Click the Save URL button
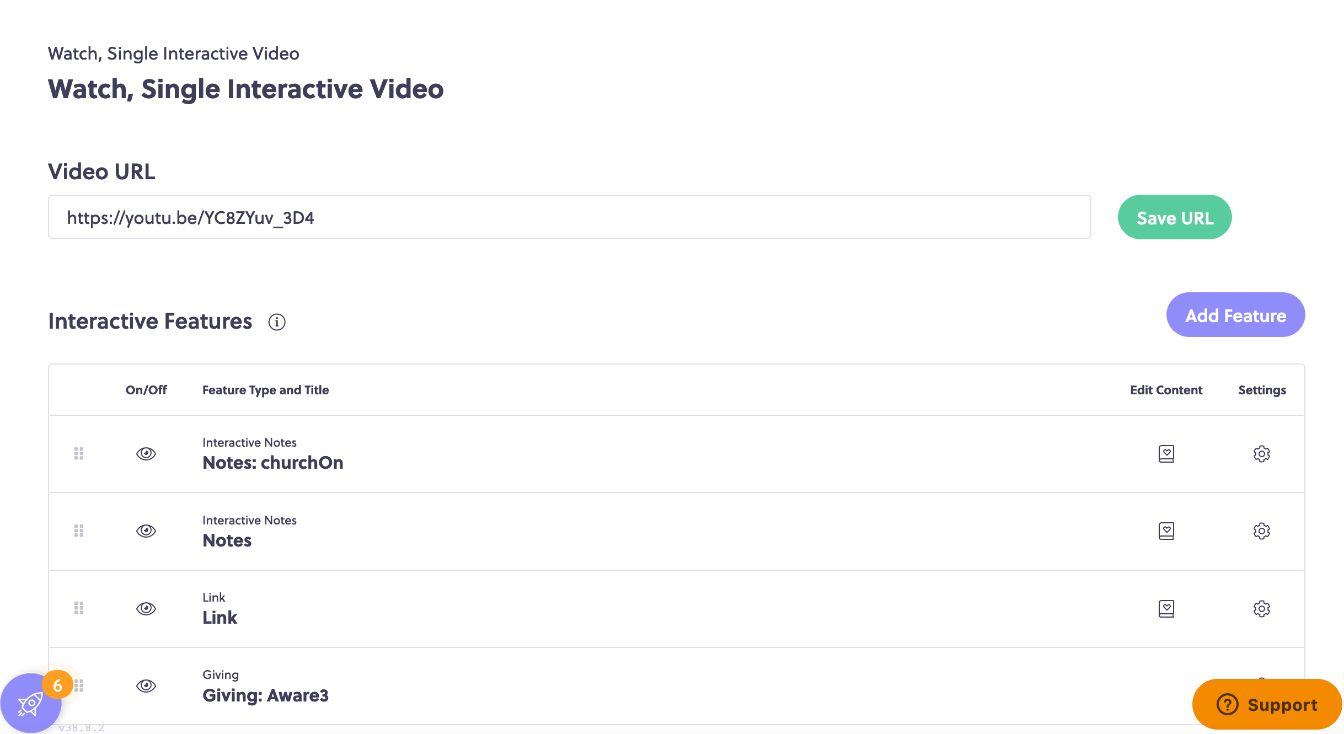 1175,217
